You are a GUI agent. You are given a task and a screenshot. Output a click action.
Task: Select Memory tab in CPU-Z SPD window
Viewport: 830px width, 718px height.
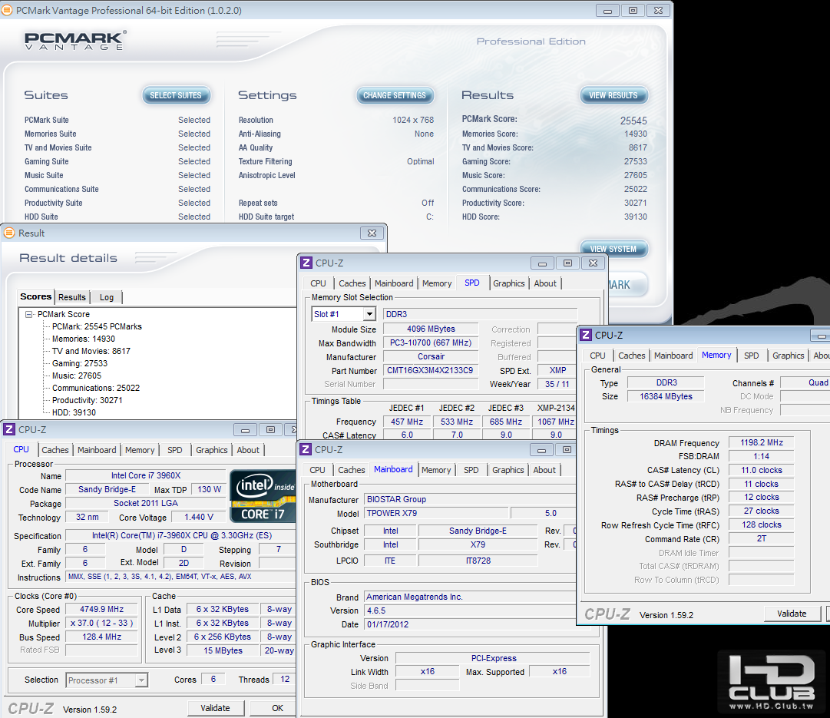(x=437, y=283)
